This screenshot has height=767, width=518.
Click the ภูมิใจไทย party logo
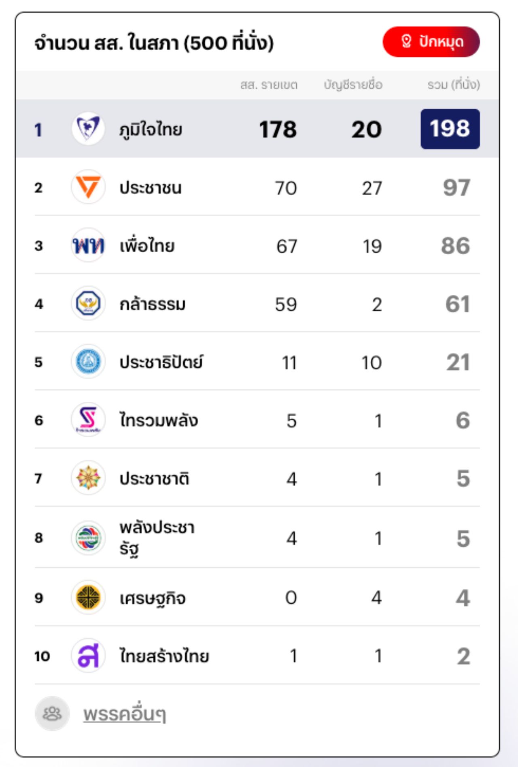click(88, 129)
